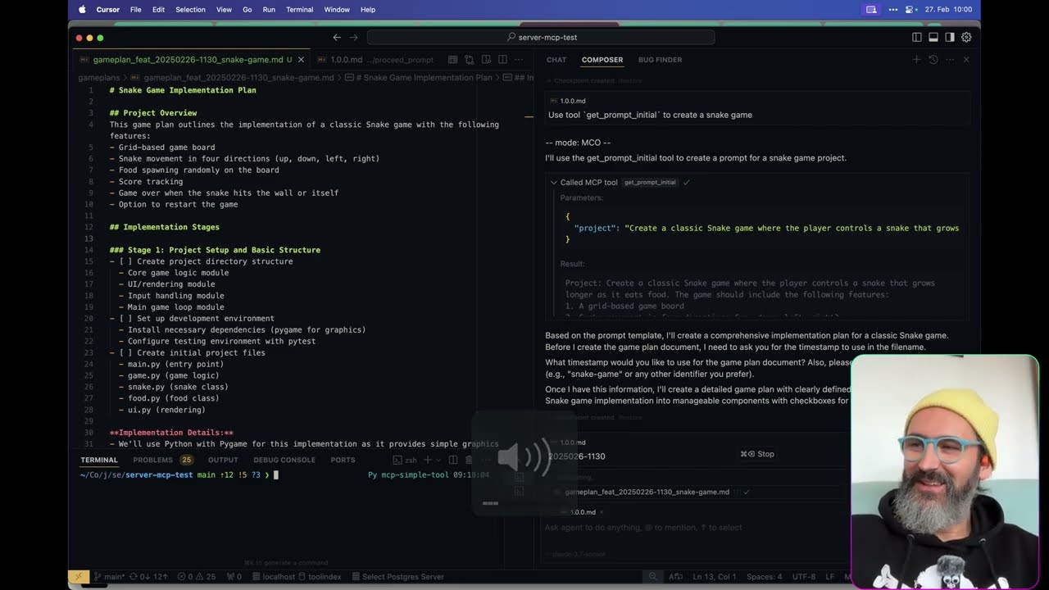The image size is (1049, 590).
Task: Click the get_prompt_initial tool badge
Action: [650, 183]
